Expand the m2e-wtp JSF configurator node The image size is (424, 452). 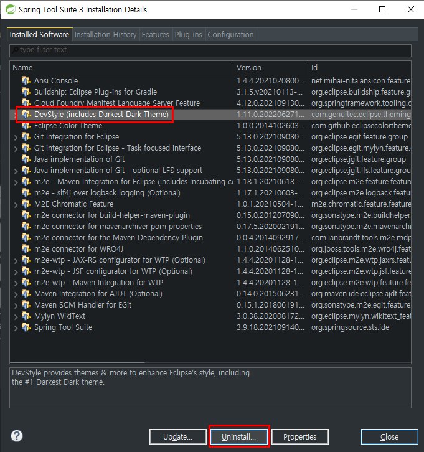point(16,272)
